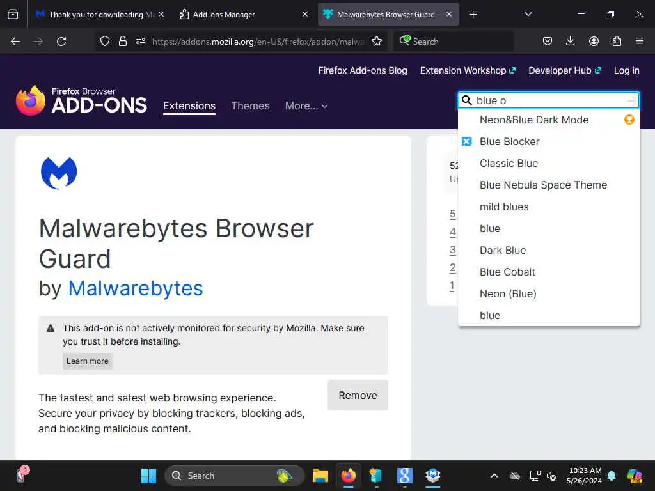The width and height of the screenshot is (655, 491).
Task: Click the Learn more button
Action: [x=87, y=361]
